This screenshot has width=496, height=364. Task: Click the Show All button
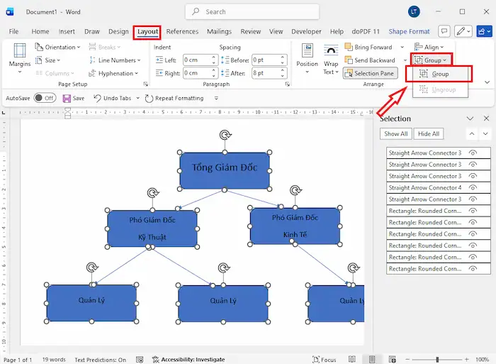click(395, 133)
